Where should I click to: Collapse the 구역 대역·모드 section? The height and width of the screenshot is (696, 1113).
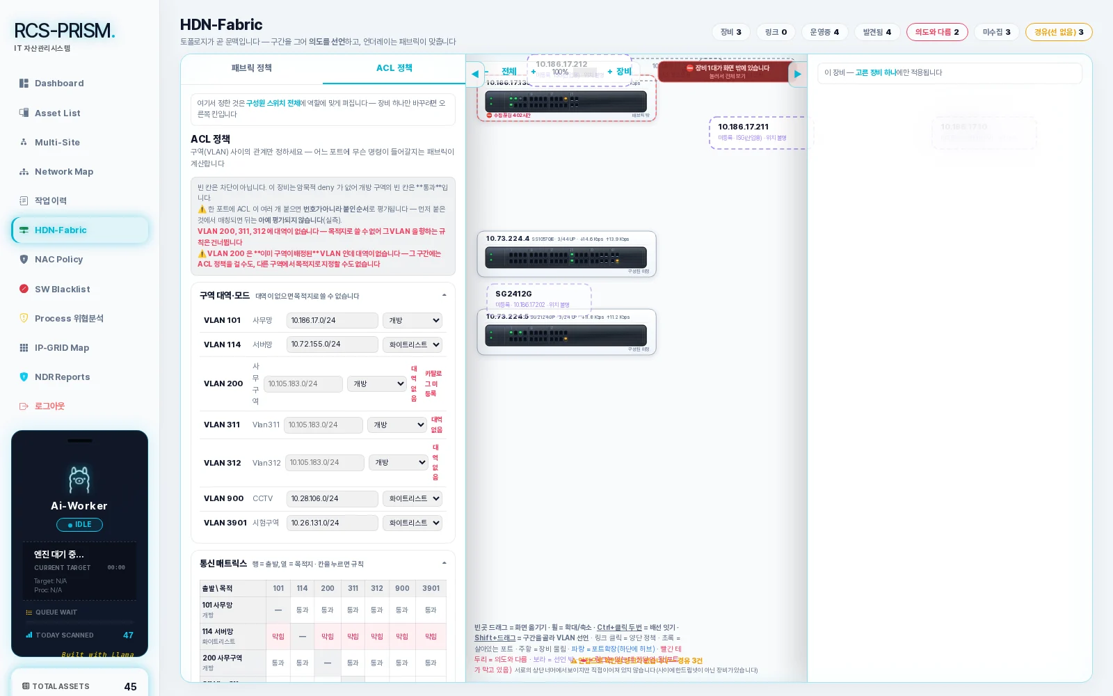(x=444, y=296)
